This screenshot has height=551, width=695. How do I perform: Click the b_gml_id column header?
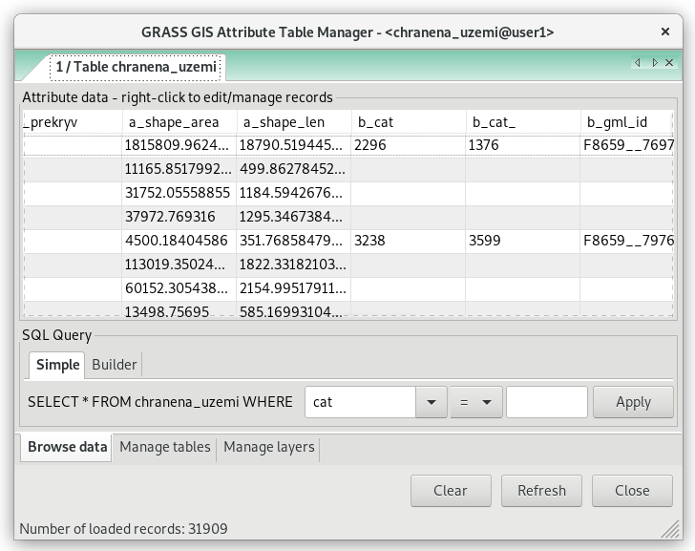pos(626,122)
